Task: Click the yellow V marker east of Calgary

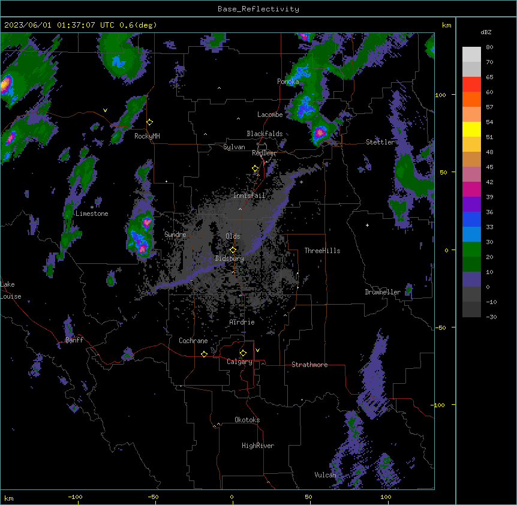Action: (257, 350)
